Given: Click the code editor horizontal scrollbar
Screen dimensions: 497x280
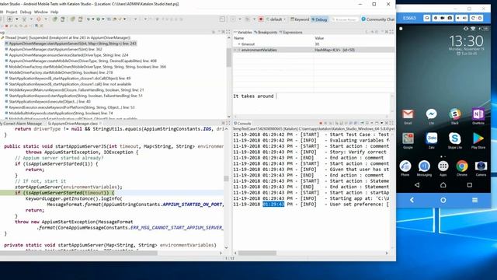Looking at the screenshot, I should [78, 253].
